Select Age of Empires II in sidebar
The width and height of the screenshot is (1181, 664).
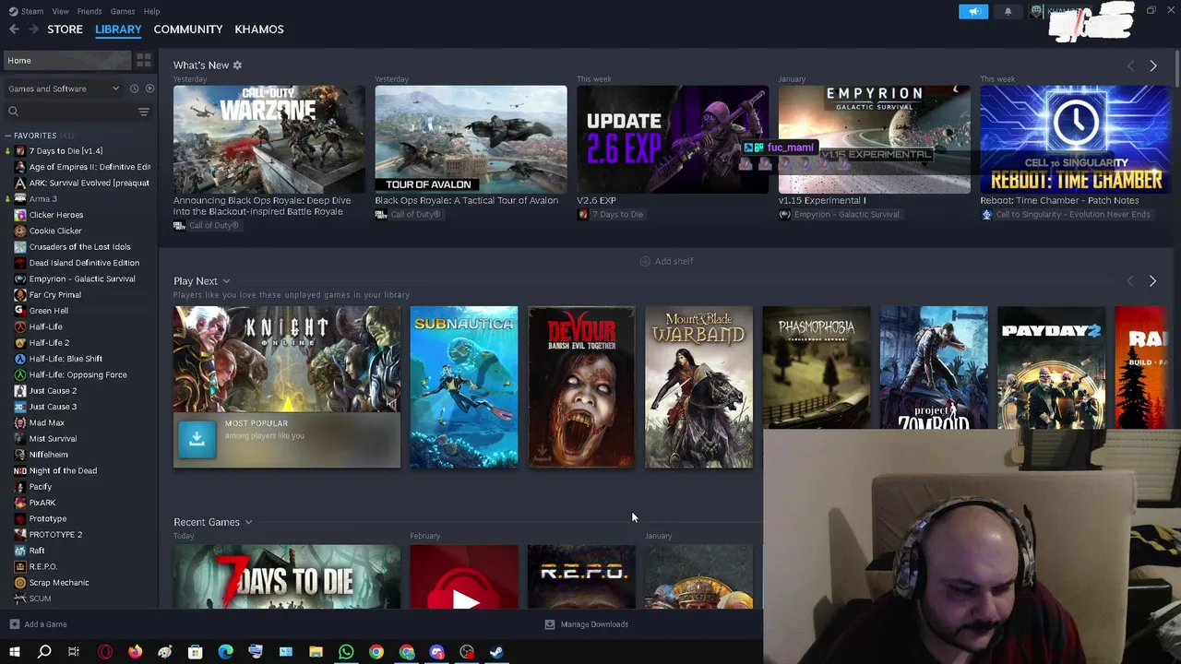pos(89,167)
